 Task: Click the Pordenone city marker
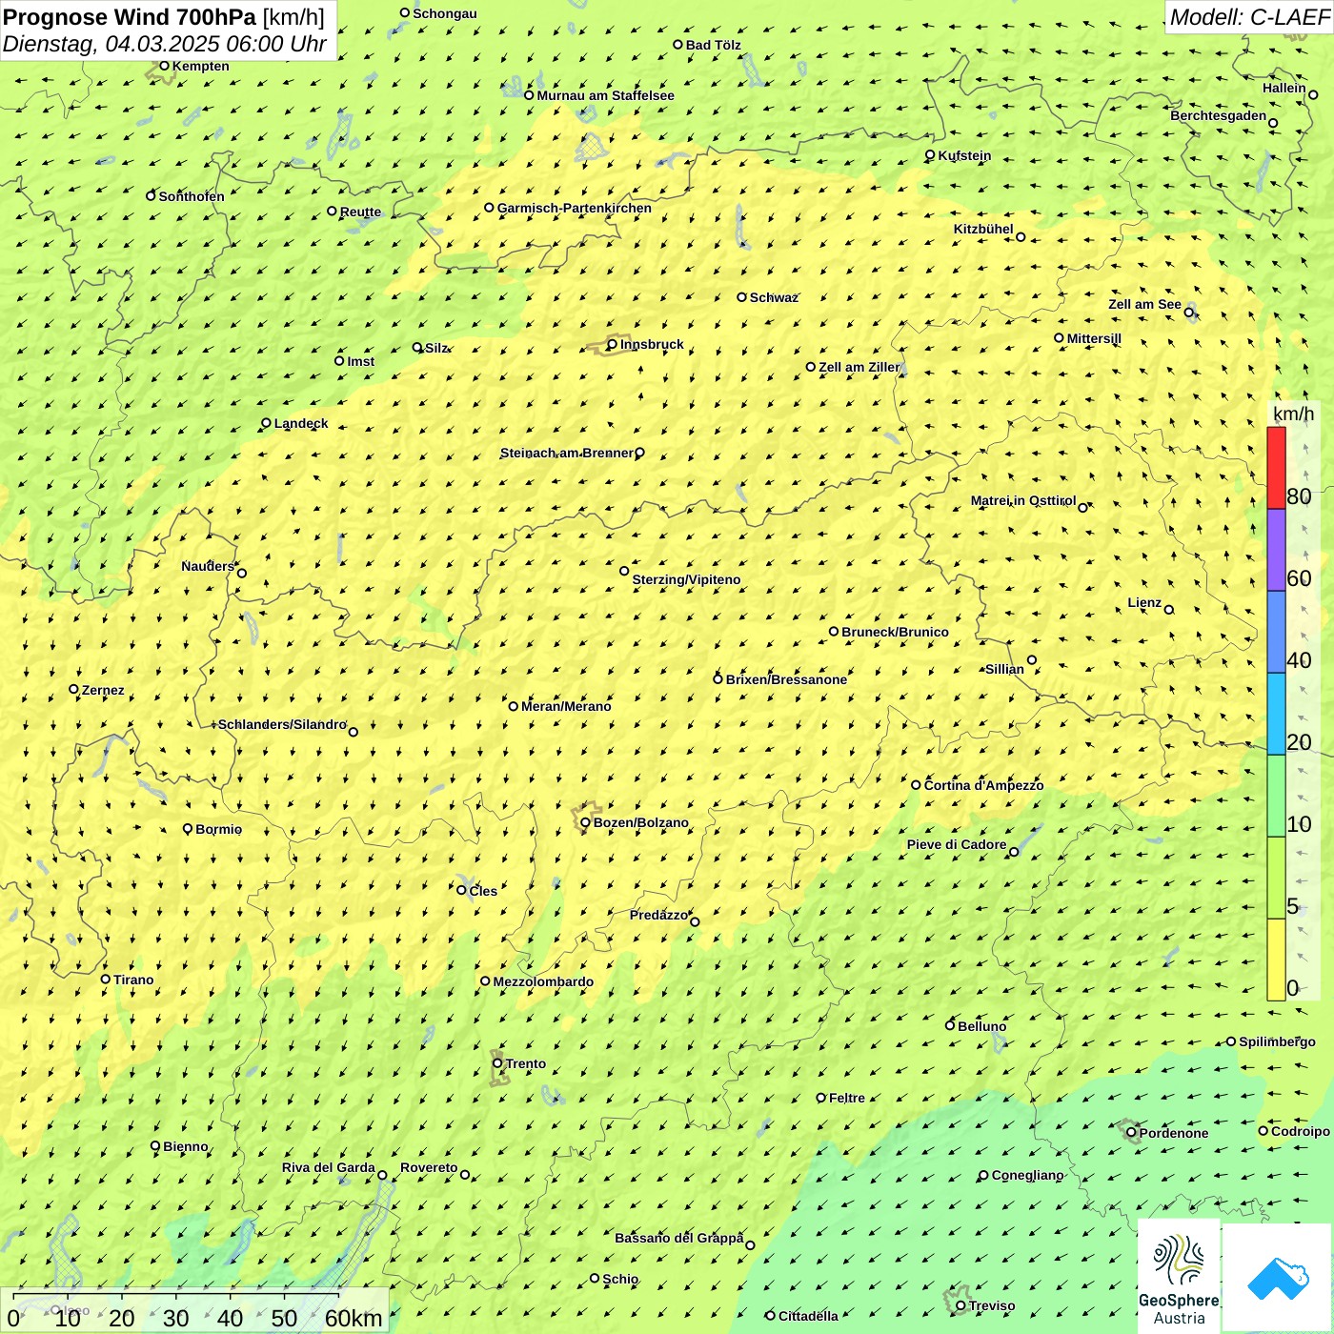(1131, 1132)
